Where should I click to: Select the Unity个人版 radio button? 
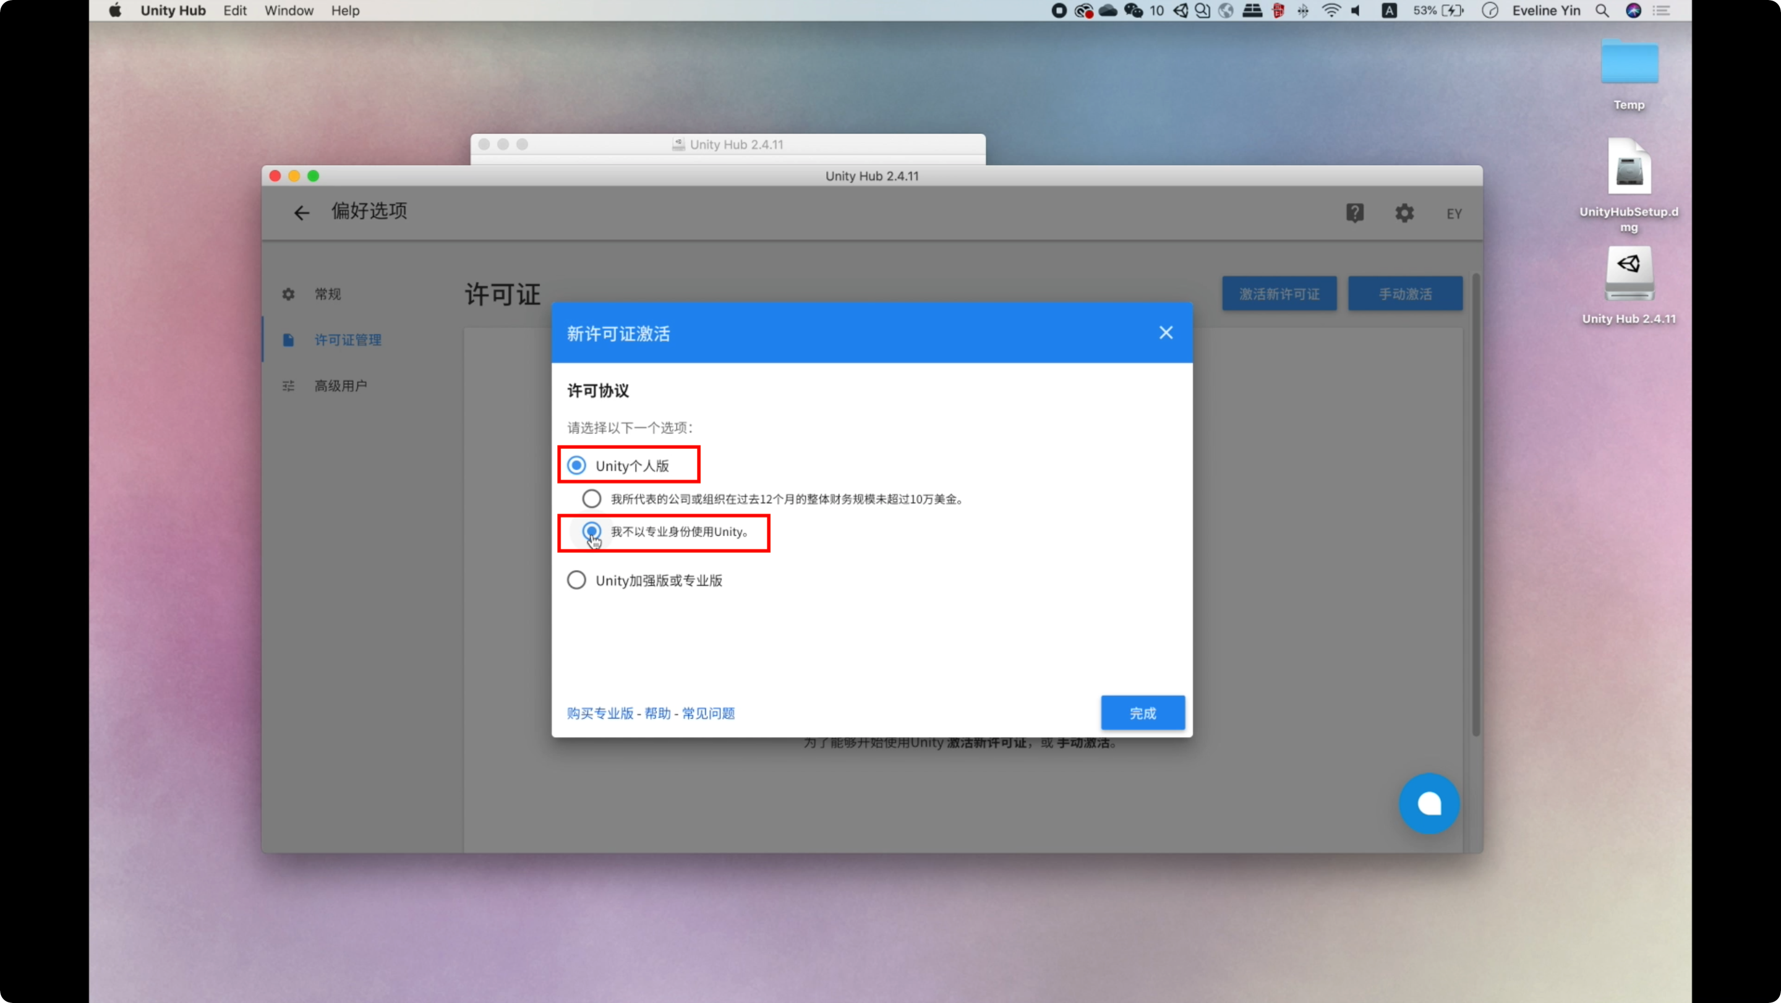pyautogui.click(x=576, y=464)
